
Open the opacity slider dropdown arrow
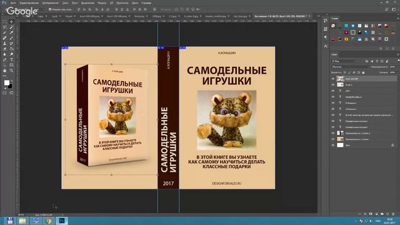(397, 67)
